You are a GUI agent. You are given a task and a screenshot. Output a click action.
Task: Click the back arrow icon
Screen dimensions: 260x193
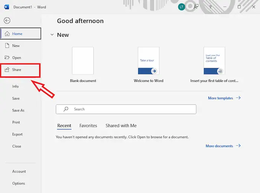(7, 21)
